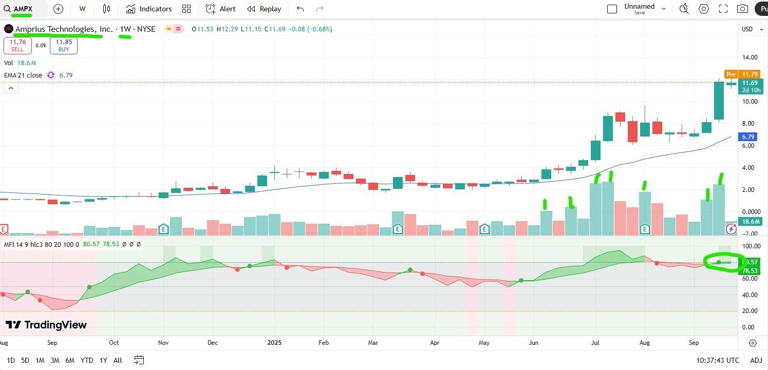Start bar Replay mode
The image size is (768, 370).
pyautogui.click(x=264, y=9)
